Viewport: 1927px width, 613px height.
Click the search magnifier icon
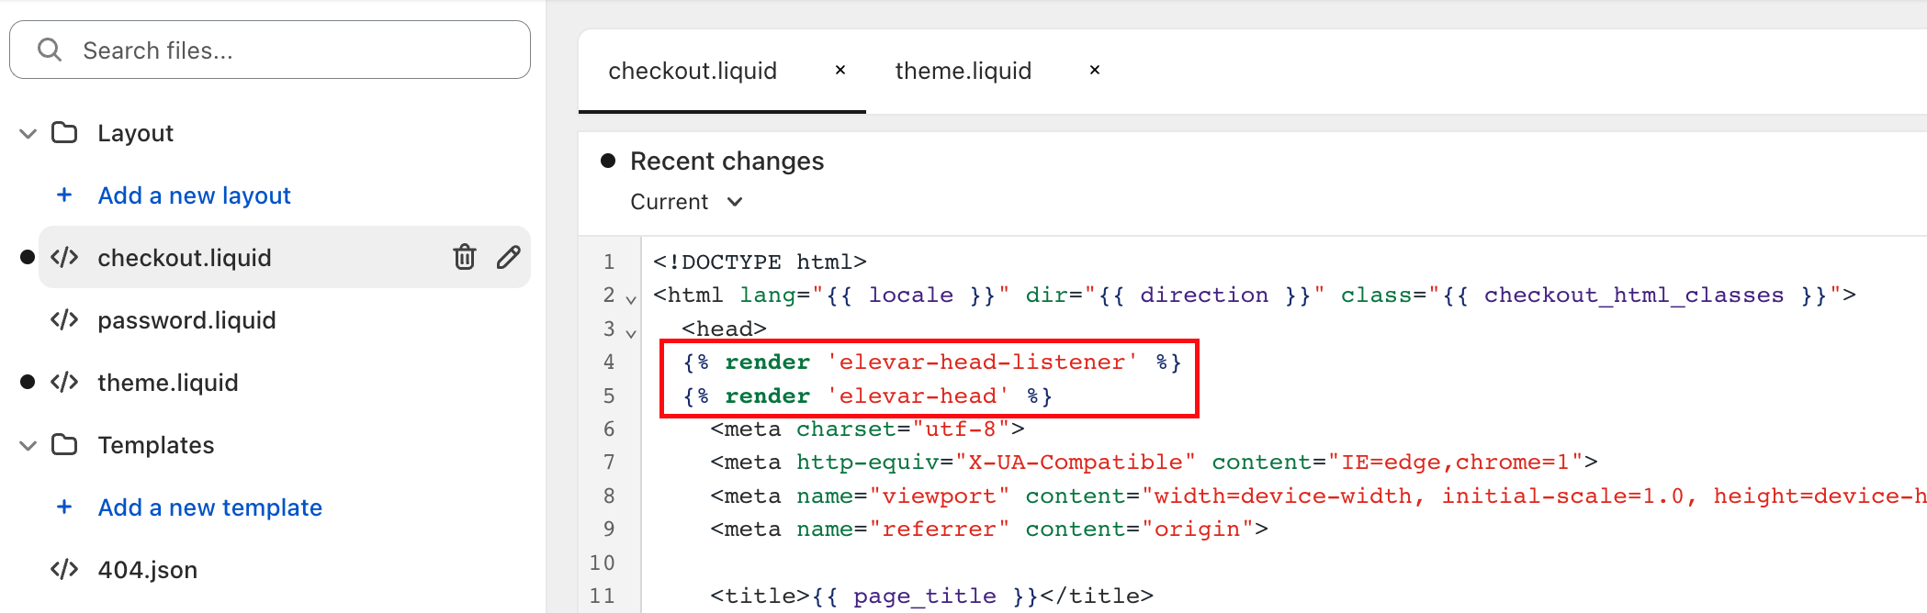point(50,50)
